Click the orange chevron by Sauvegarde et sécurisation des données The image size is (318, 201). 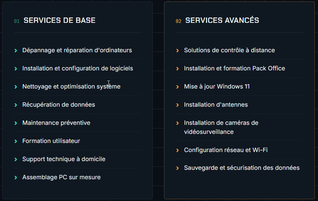tap(178, 168)
